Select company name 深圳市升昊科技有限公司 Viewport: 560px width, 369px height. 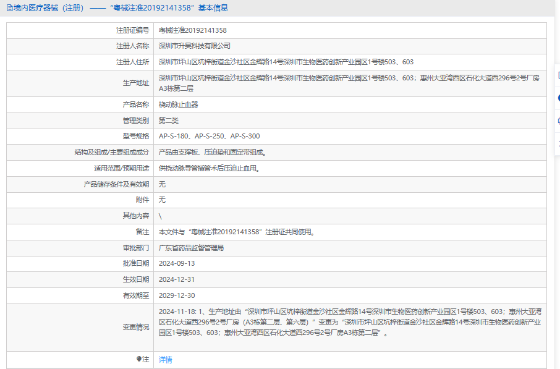[x=194, y=46]
